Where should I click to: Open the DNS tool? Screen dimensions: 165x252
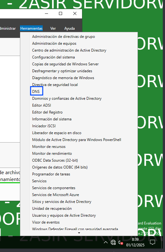[36, 91]
